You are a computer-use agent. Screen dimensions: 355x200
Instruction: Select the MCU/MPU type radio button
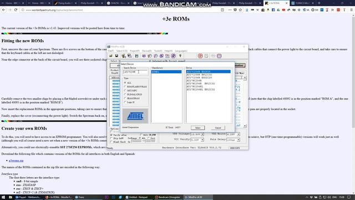click(125, 91)
